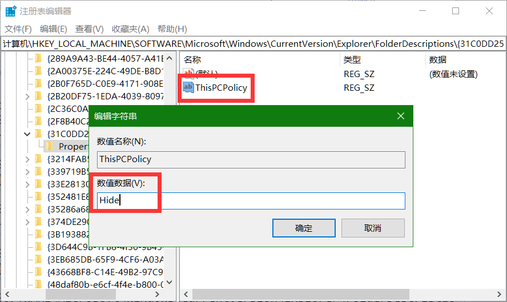Expand the {35286a6 key
This screenshot has height=302, width=507.
coord(27,210)
